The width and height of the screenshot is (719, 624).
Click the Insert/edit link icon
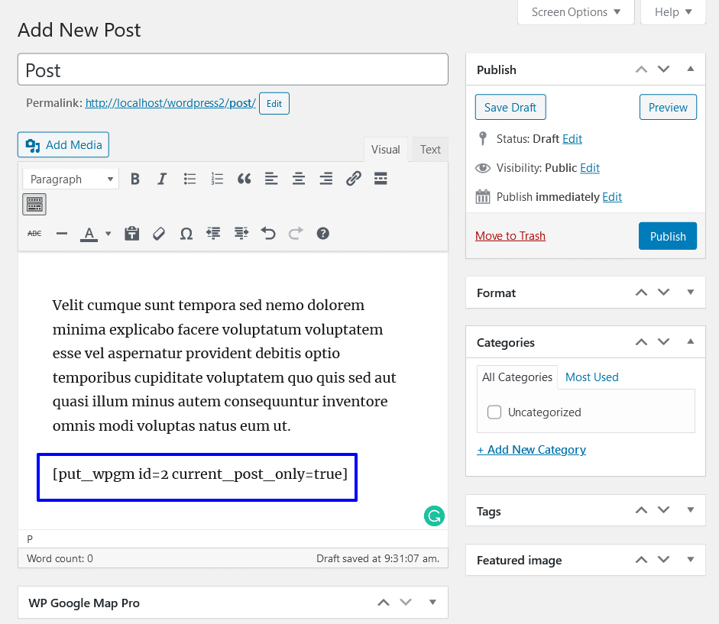353,179
